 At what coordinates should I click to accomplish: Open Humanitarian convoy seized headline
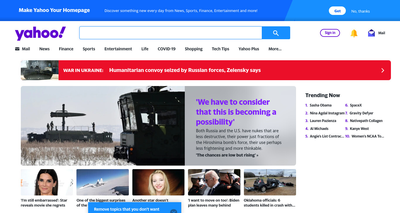(185, 70)
